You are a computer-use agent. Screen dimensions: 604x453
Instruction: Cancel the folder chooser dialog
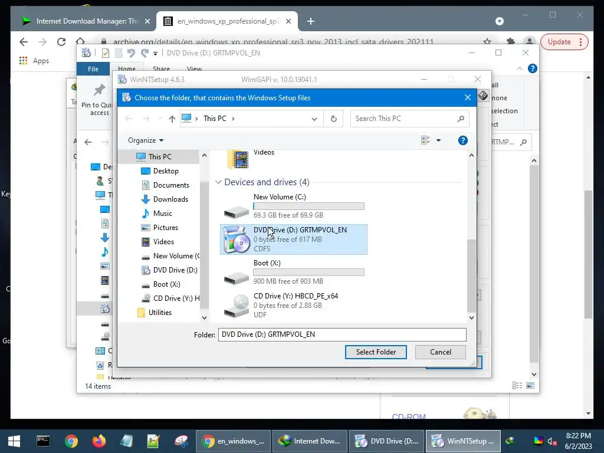[440, 352]
